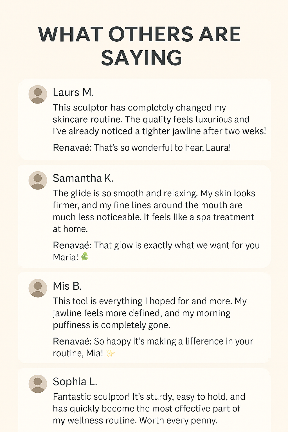Click Laurs M. profile avatar

click(38, 94)
